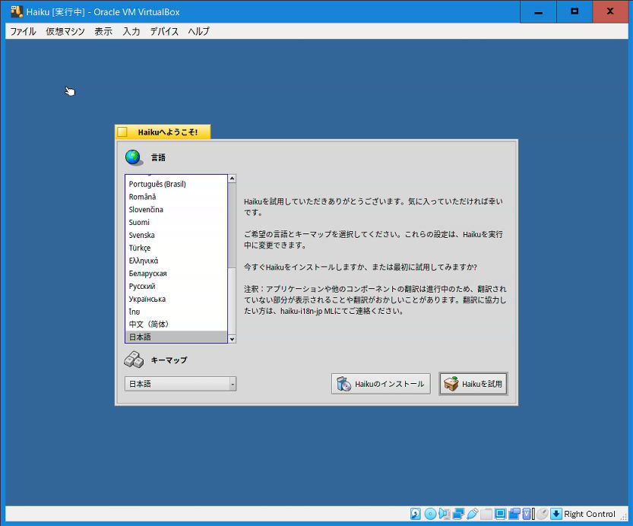Select Русский in language list

click(176, 287)
